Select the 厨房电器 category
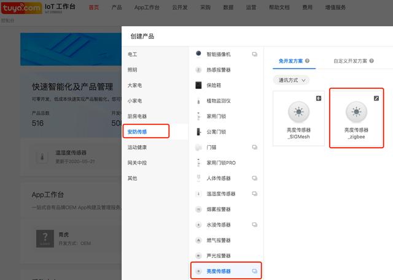The image size is (393, 280). tap(137, 116)
